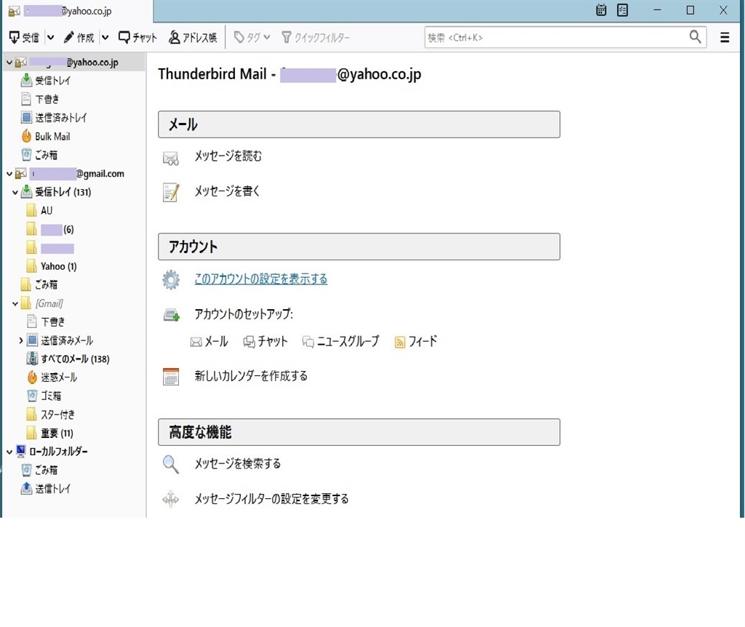Screen dimensions: 745x627
Task: Set up a new メール account
Action: pyautogui.click(x=209, y=342)
